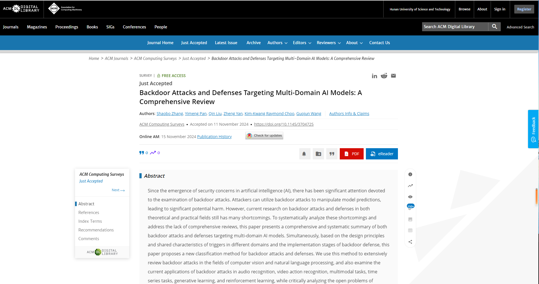Screen dimensions: 539x284
Task: Click the citation count quote icon
Action: coord(142,153)
